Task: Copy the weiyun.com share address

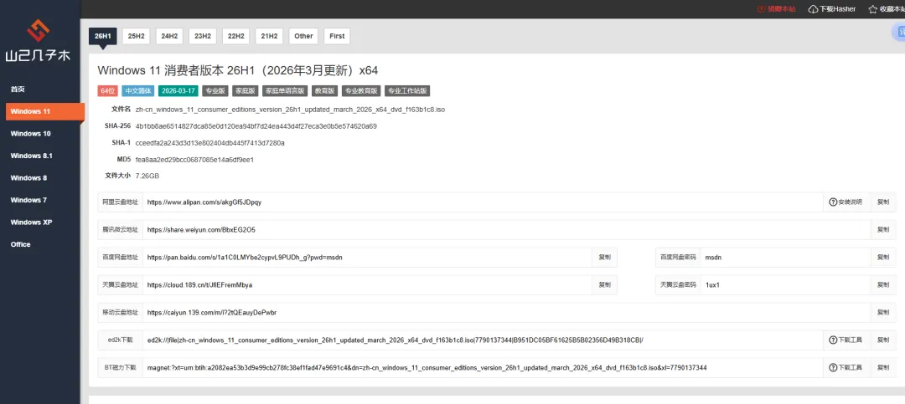Action: pos(883,230)
